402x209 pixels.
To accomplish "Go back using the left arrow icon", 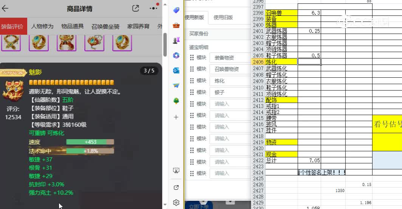I will click(x=5, y=8).
